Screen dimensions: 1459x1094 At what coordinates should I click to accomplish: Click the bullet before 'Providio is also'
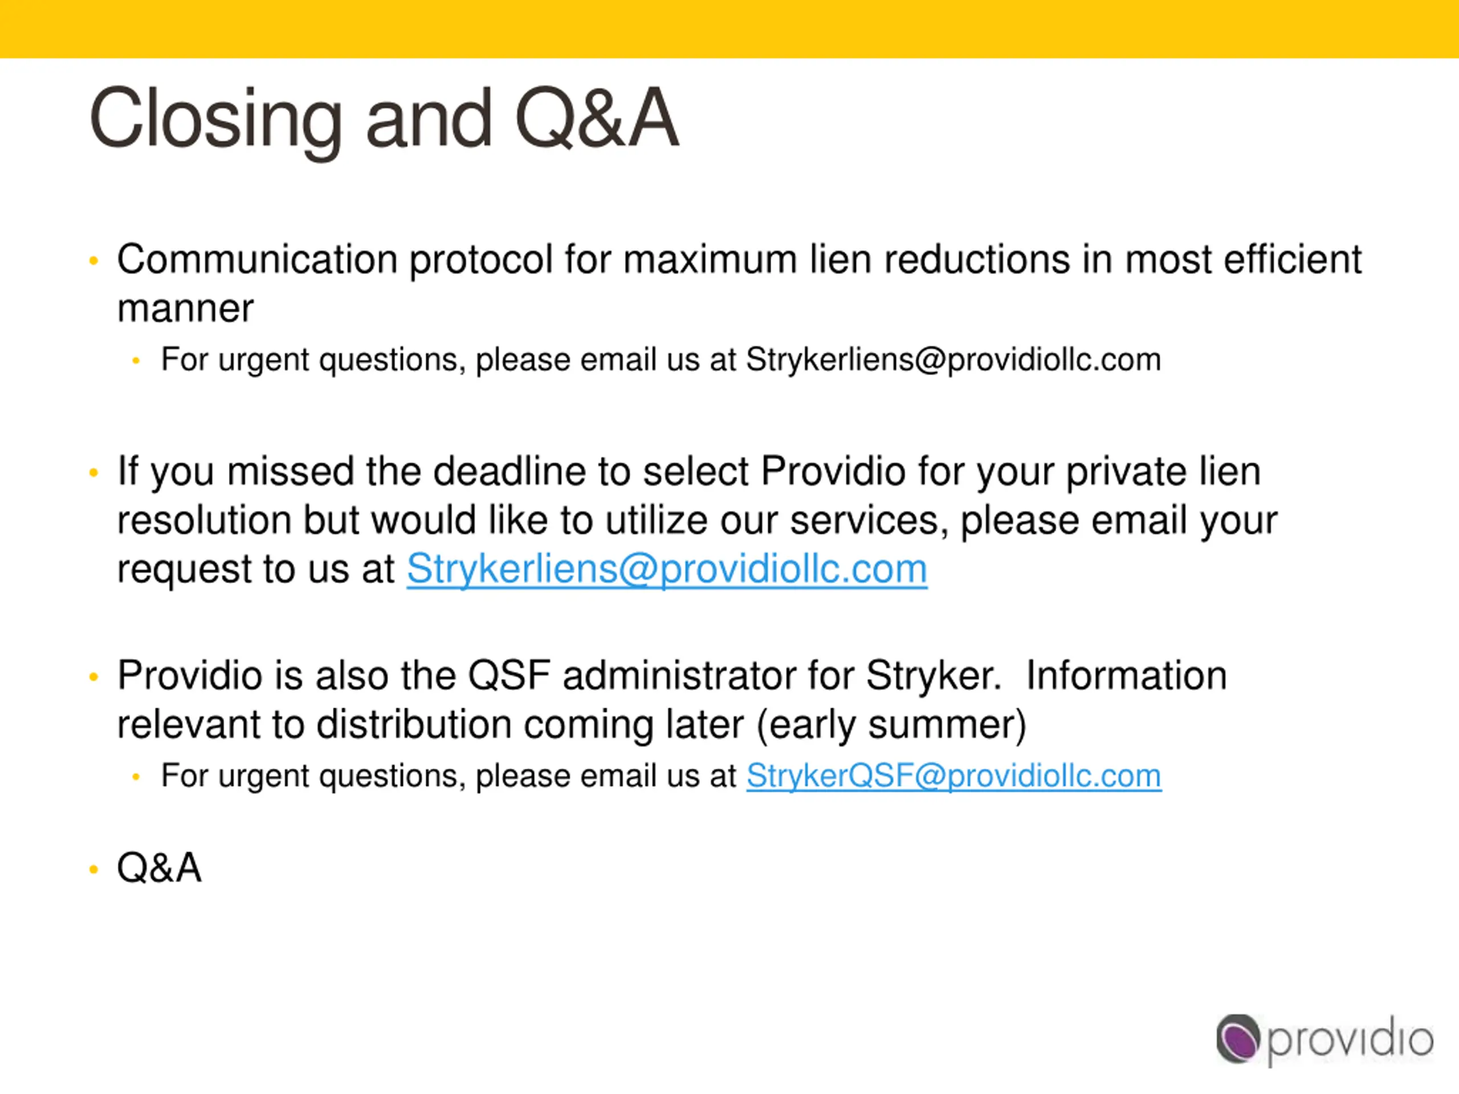coord(93,677)
